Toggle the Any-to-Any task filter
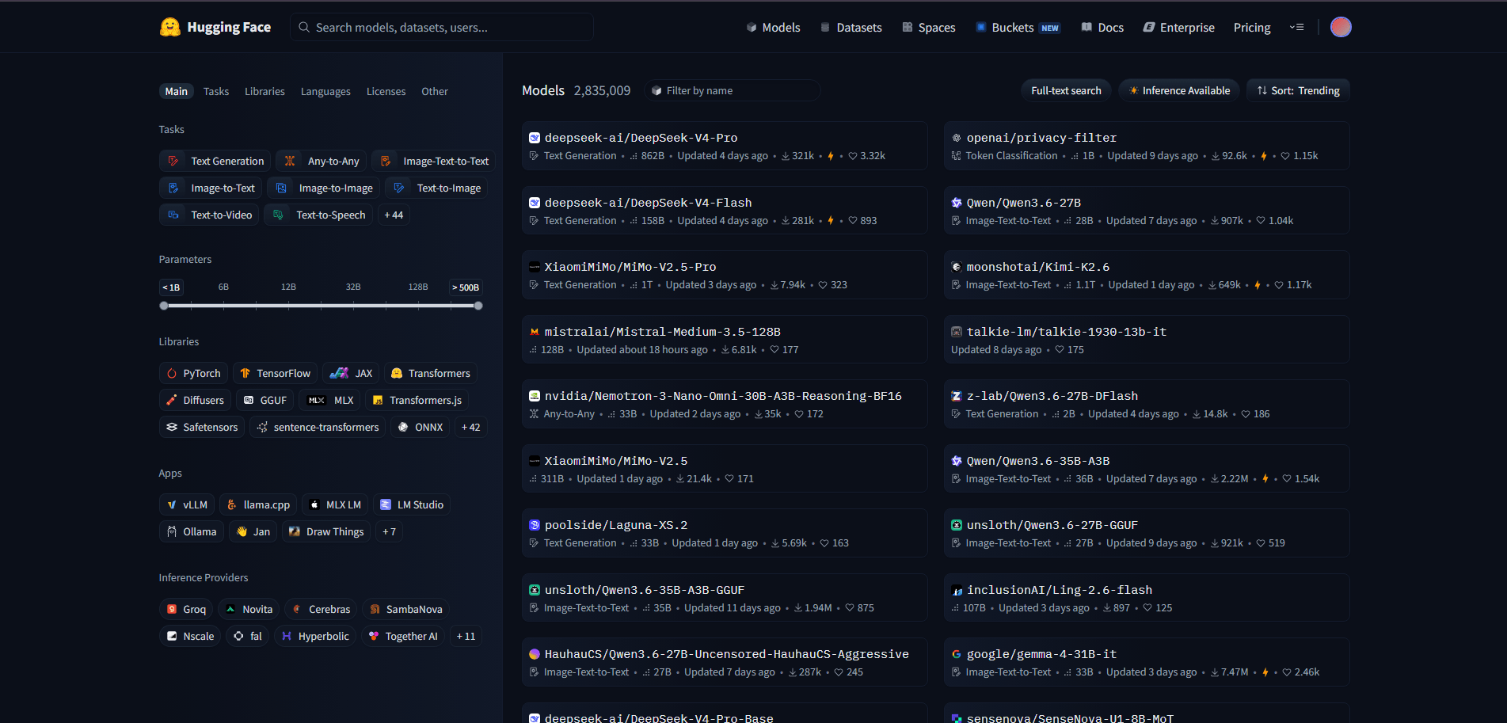The image size is (1507, 723). (322, 161)
